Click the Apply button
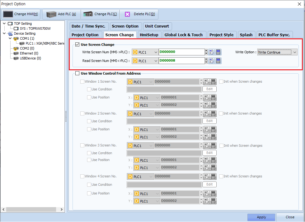 point(261,217)
